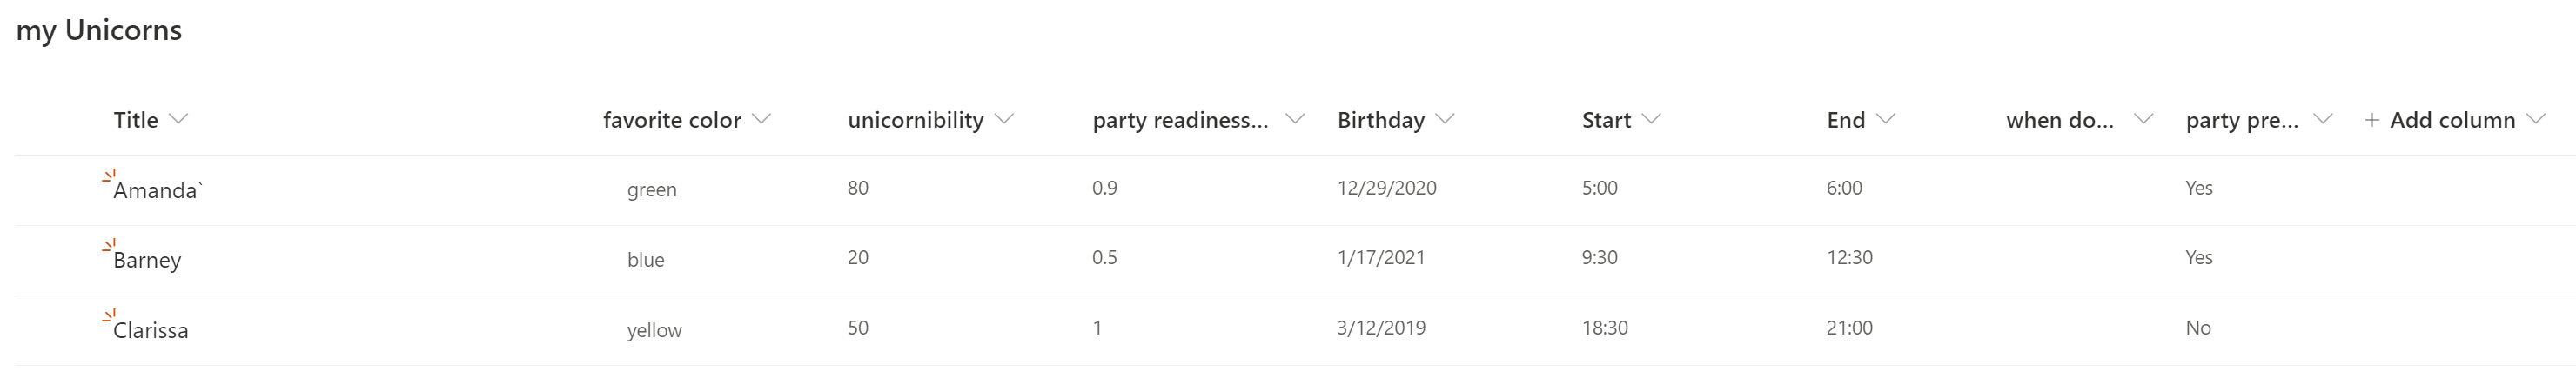
Task: Expand the unicornibility column menu chevron
Action: pyautogui.click(x=1005, y=119)
